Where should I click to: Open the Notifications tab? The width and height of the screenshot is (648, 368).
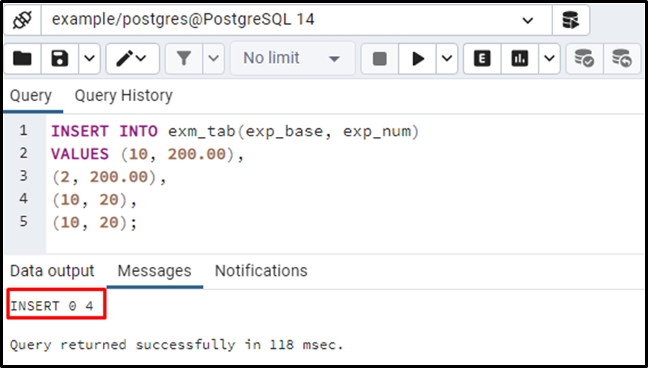coord(261,271)
